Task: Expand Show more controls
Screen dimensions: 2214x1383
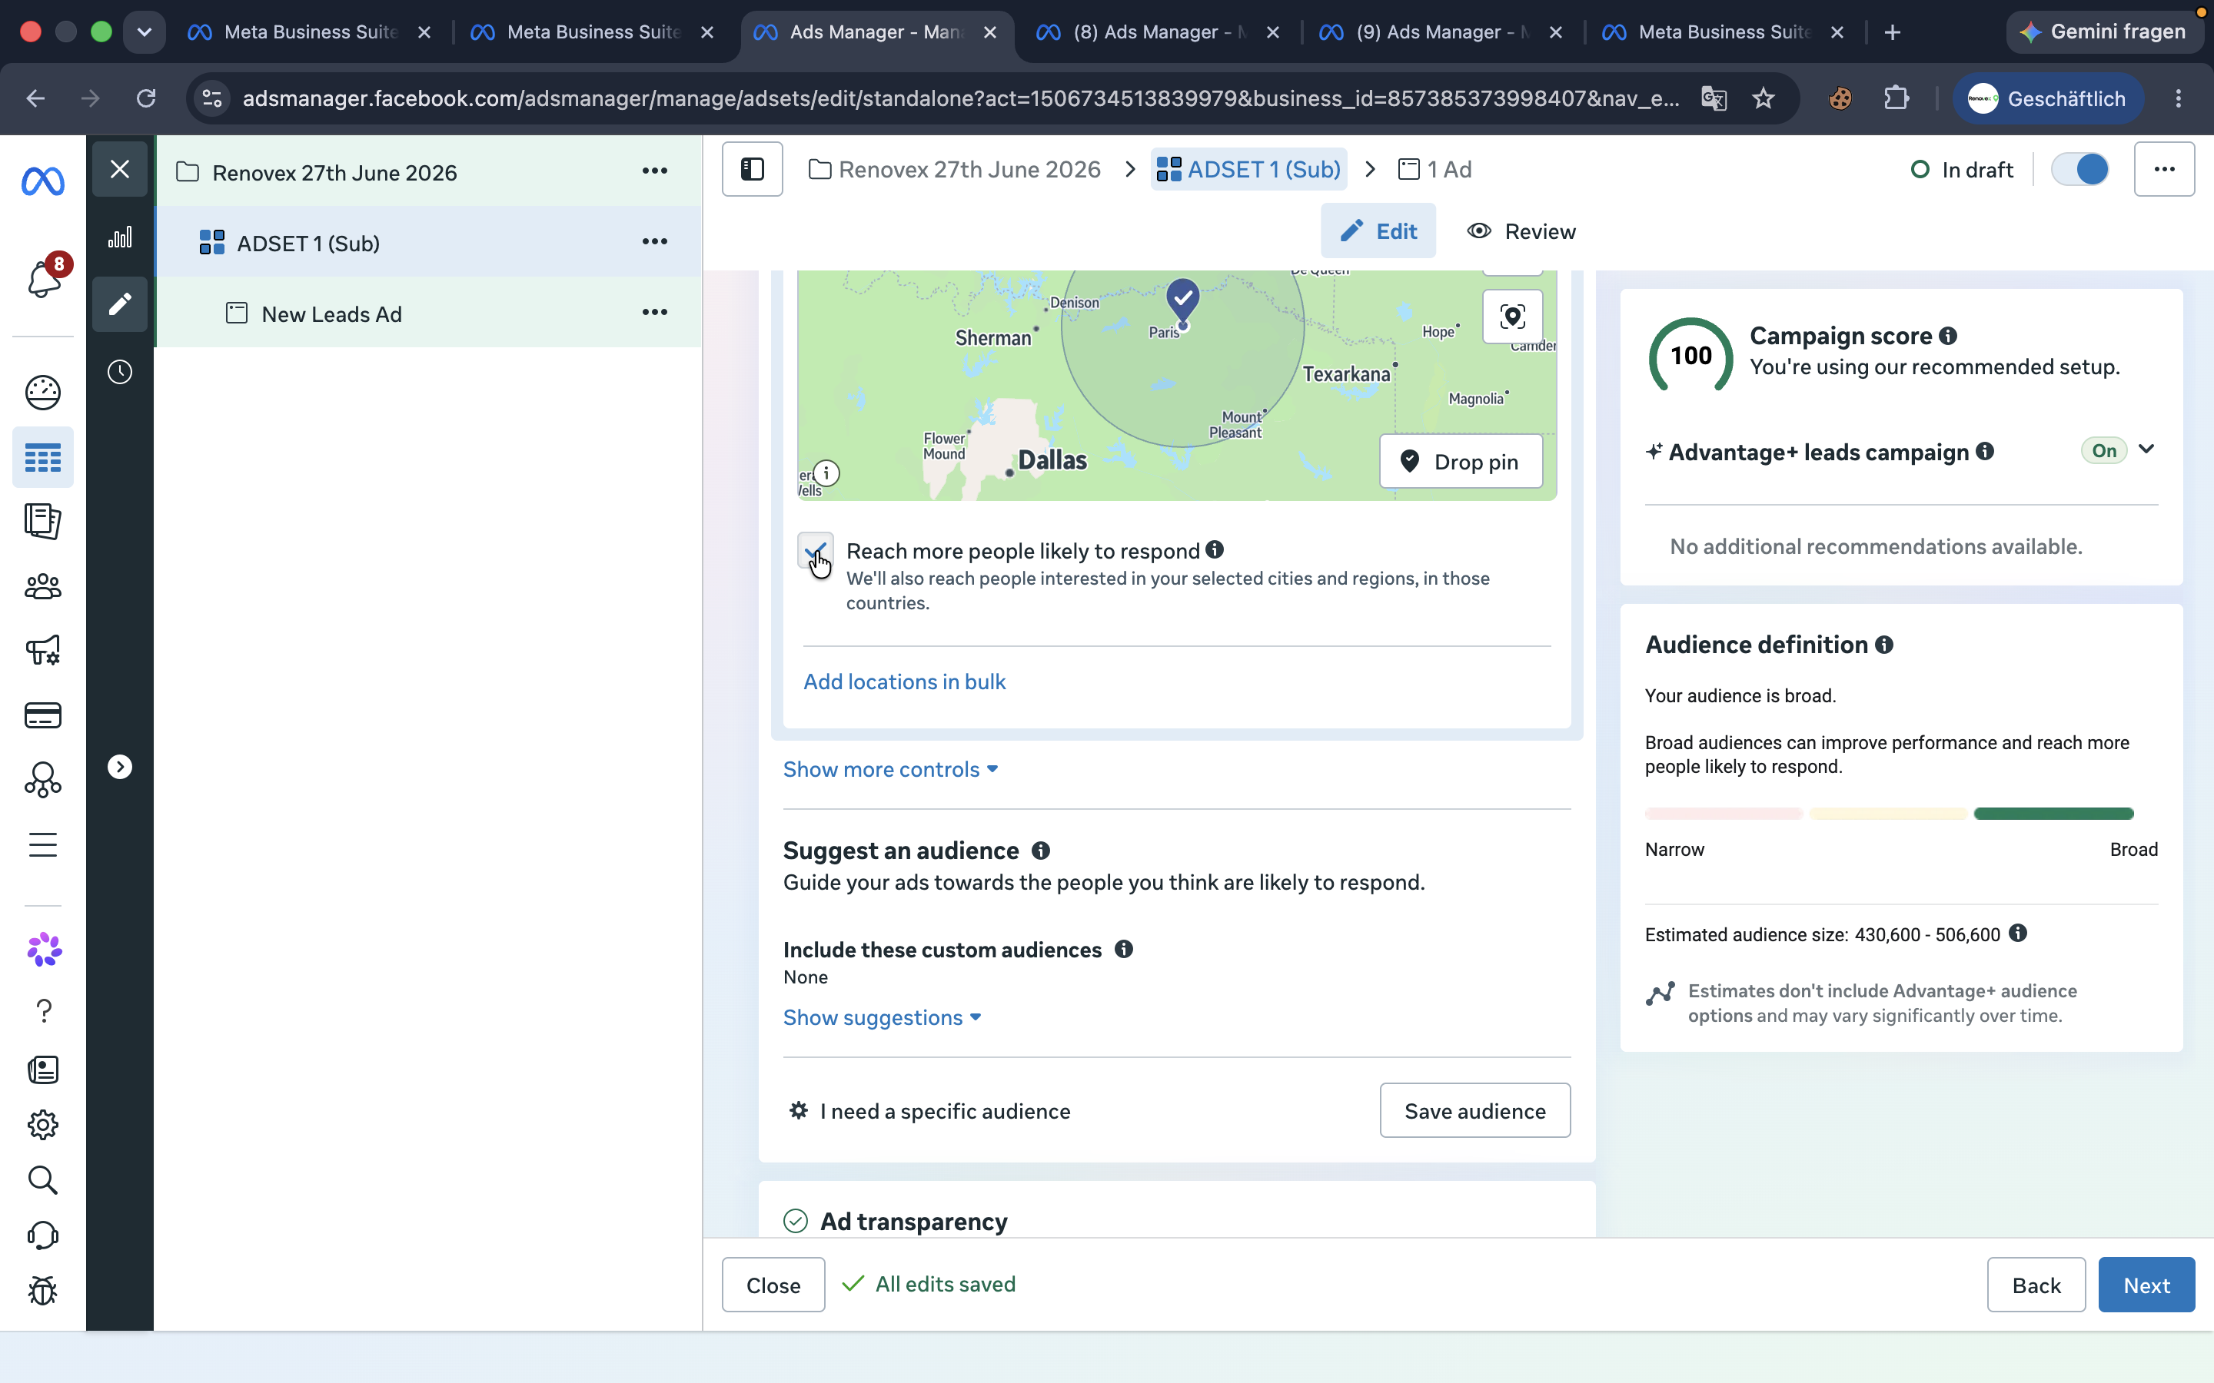Action: (x=890, y=769)
